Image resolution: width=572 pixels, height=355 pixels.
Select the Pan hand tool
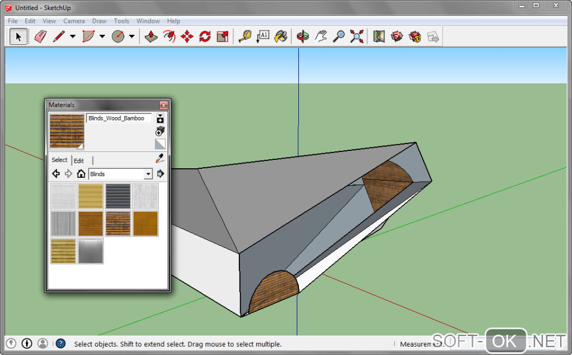coord(321,37)
